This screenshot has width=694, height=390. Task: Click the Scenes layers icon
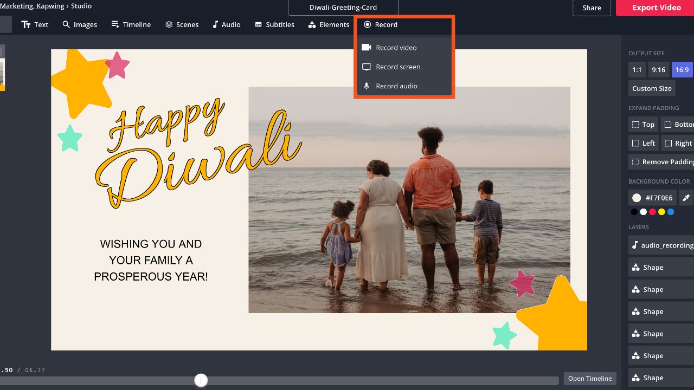click(169, 24)
